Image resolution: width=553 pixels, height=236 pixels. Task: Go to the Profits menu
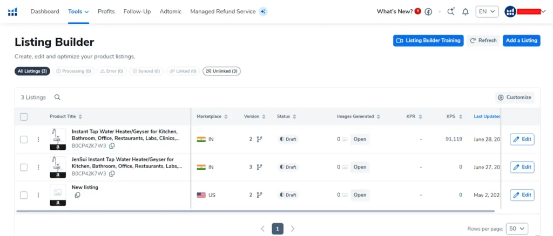(106, 11)
